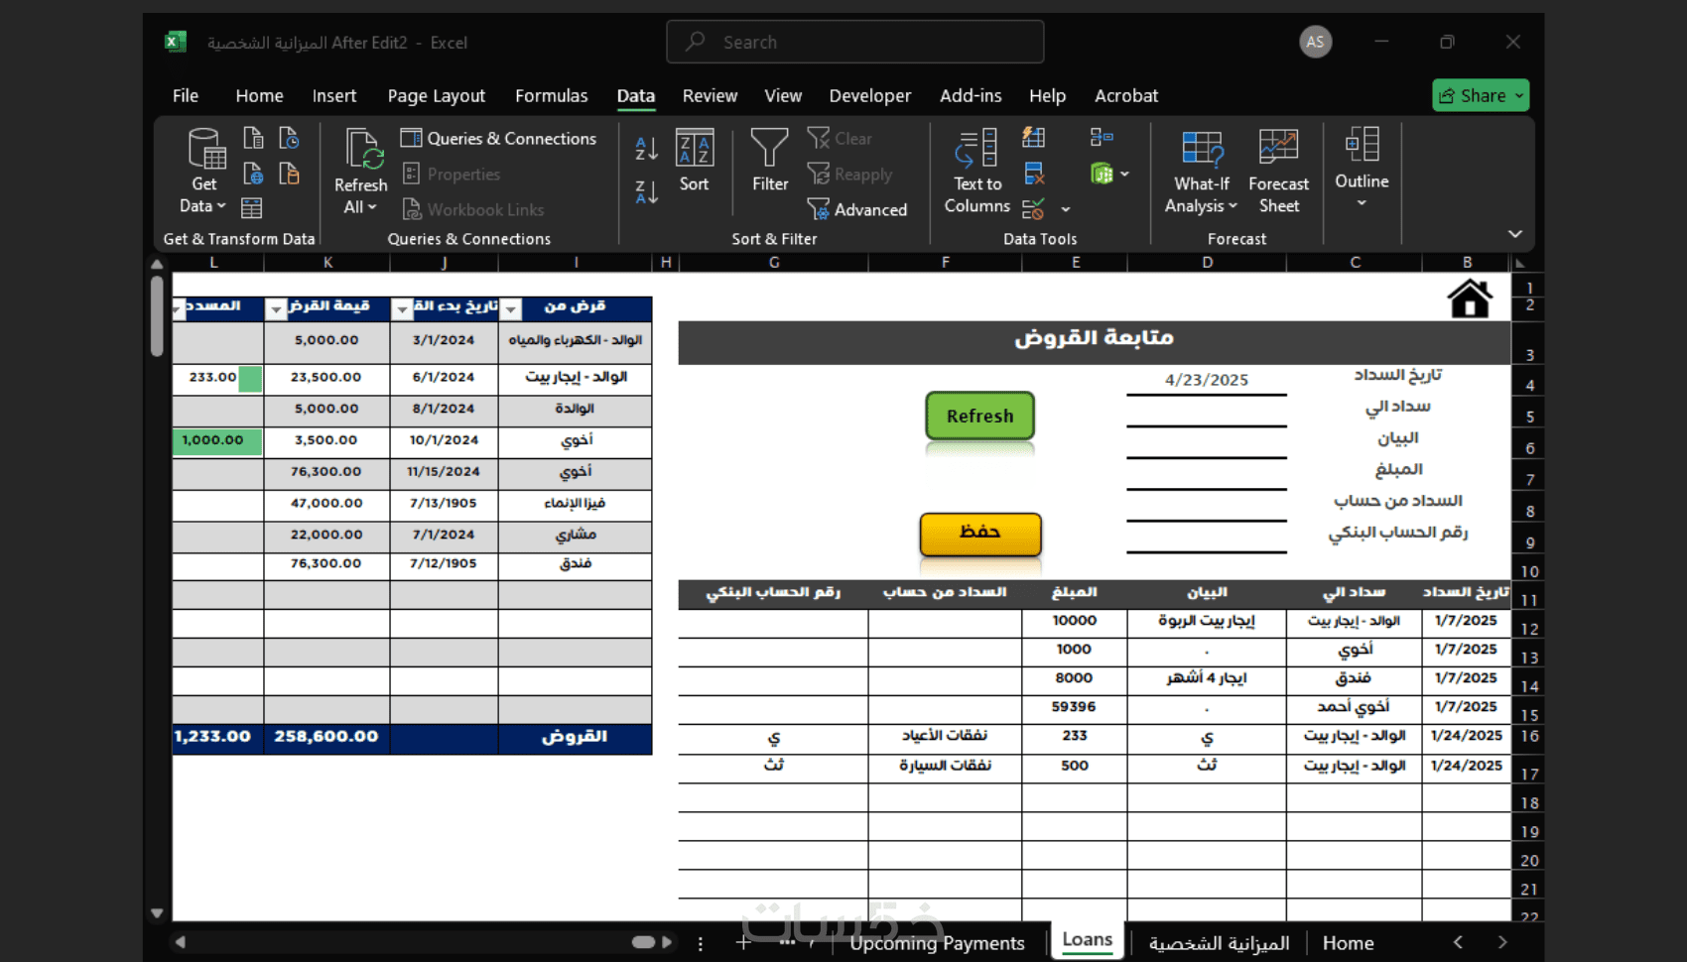The image size is (1687, 962).
Task: Switch to the Insert tab
Action: [334, 96]
